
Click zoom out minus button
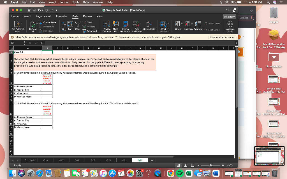click(x=198, y=166)
